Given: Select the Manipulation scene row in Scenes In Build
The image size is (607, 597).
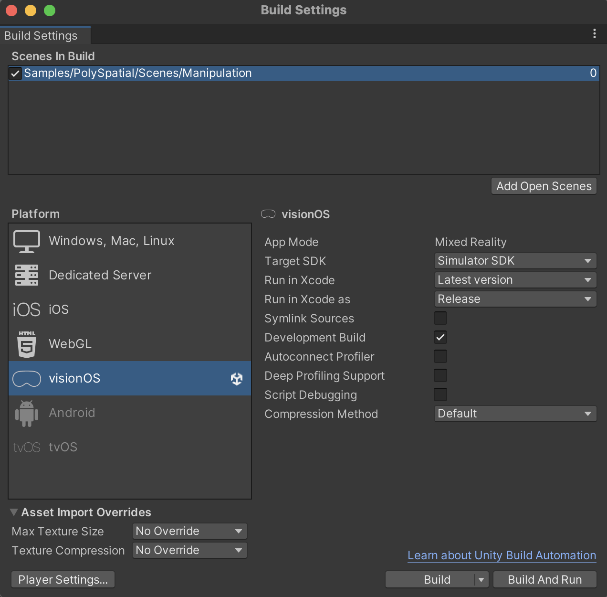Looking at the screenshot, I should [191, 73].
